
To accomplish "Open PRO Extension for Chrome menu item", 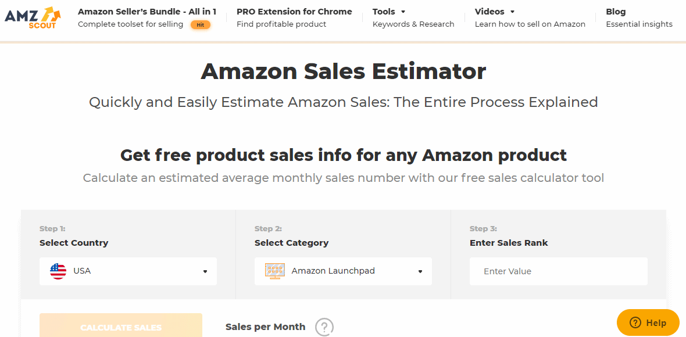I will pos(294,12).
